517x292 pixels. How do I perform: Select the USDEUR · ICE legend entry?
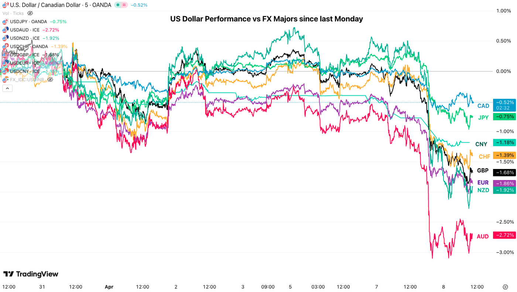(24, 62)
